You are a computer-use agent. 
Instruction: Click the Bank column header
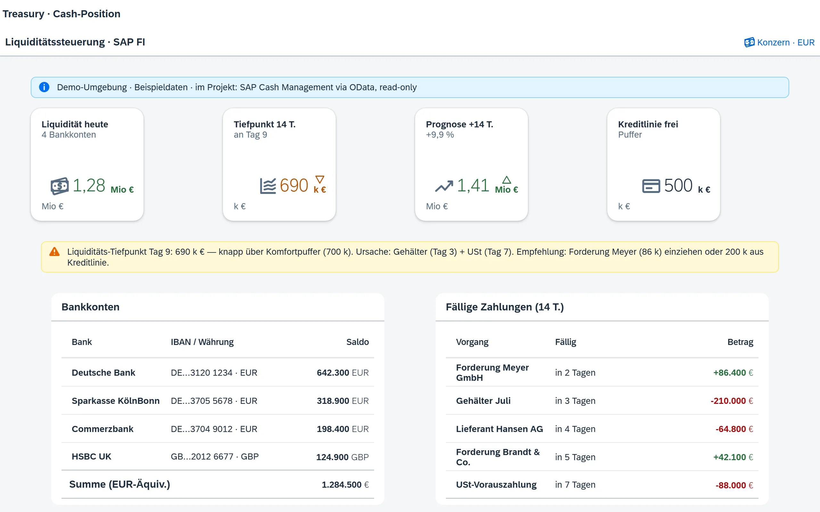point(82,342)
